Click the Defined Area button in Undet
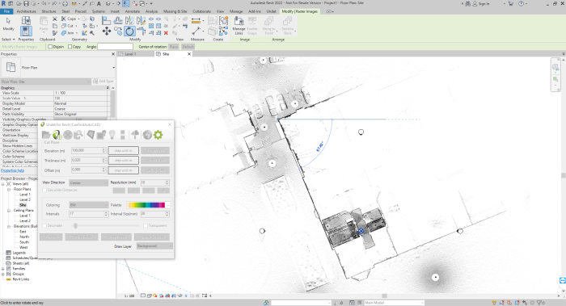 coord(82,237)
